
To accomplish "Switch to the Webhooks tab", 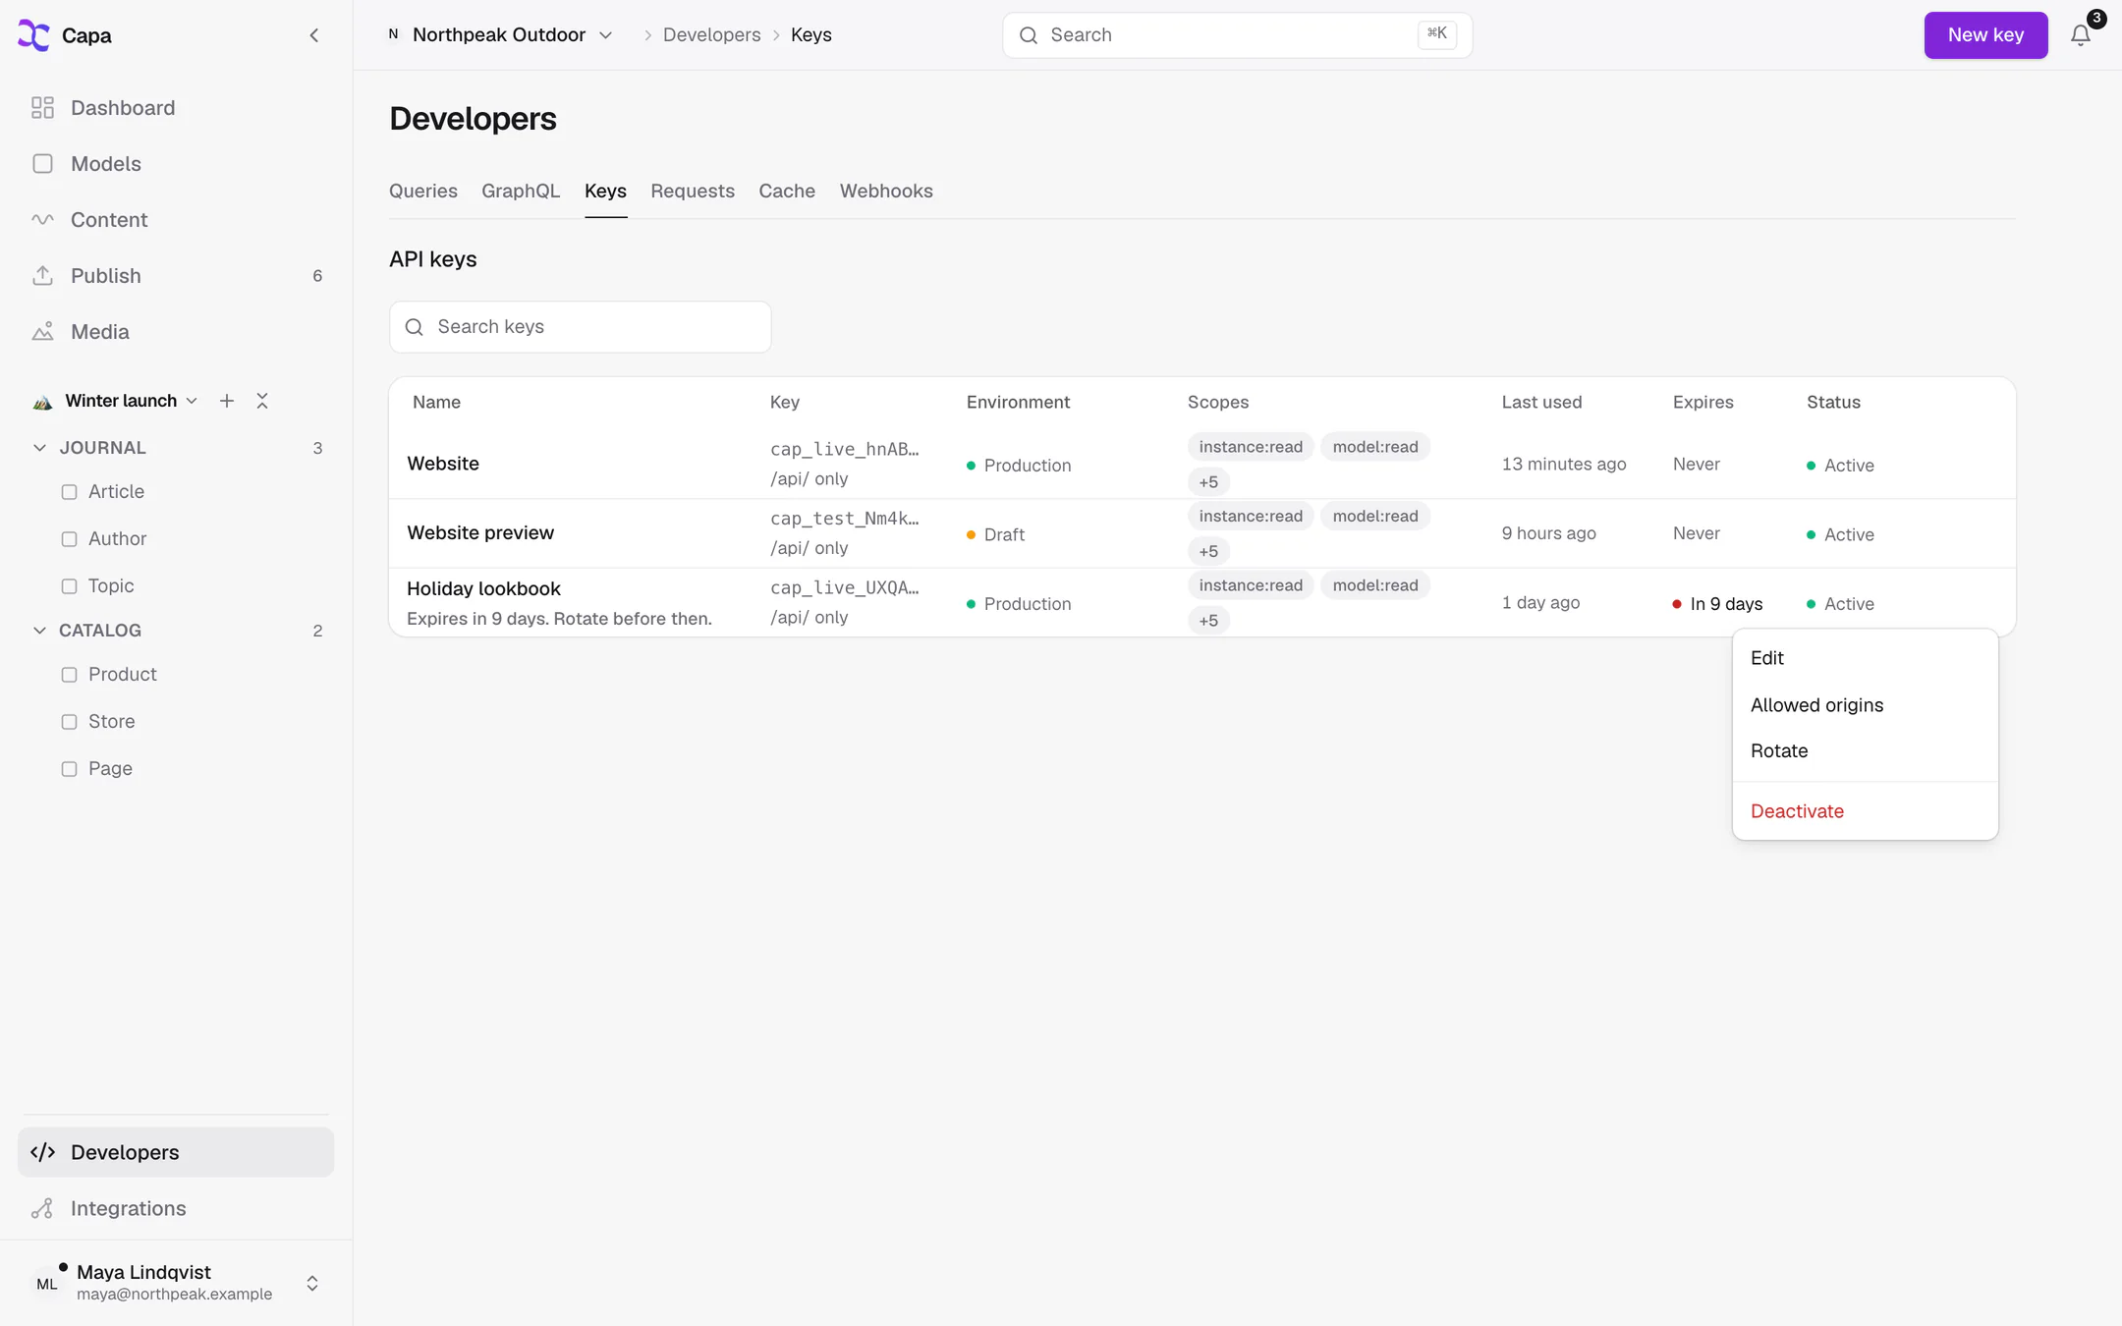I will (x=886, y=192).
